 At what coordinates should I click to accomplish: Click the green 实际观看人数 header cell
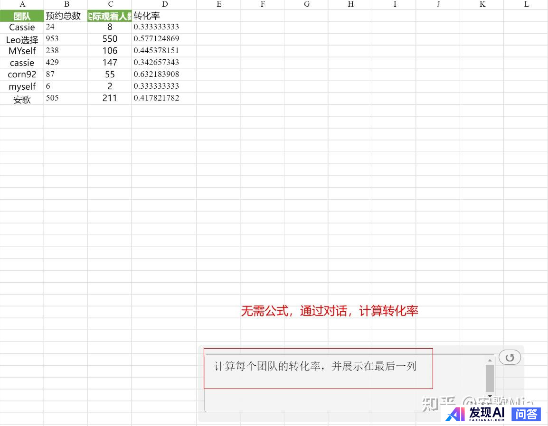tap(110, 16)
